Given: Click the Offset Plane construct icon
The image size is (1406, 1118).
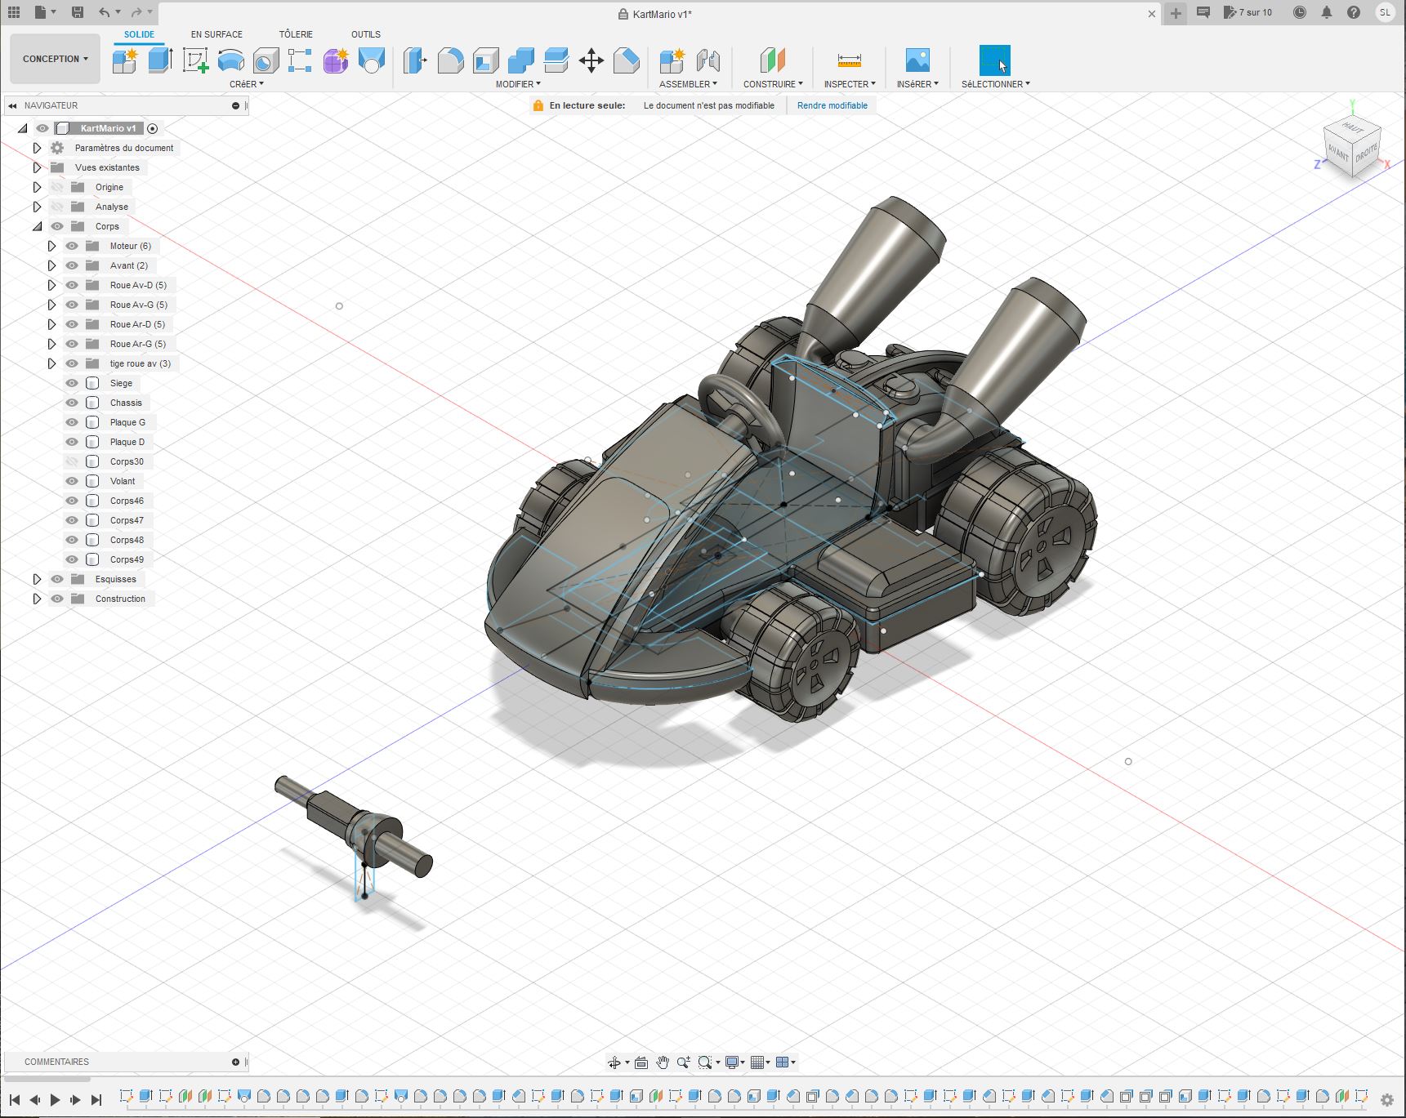Looking at the screenshot, I should 772,60.
